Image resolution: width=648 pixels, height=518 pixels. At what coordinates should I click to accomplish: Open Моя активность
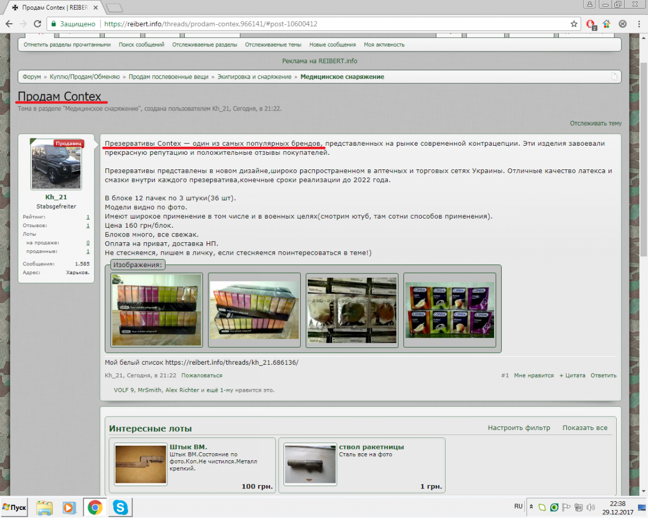pos(384,45)
